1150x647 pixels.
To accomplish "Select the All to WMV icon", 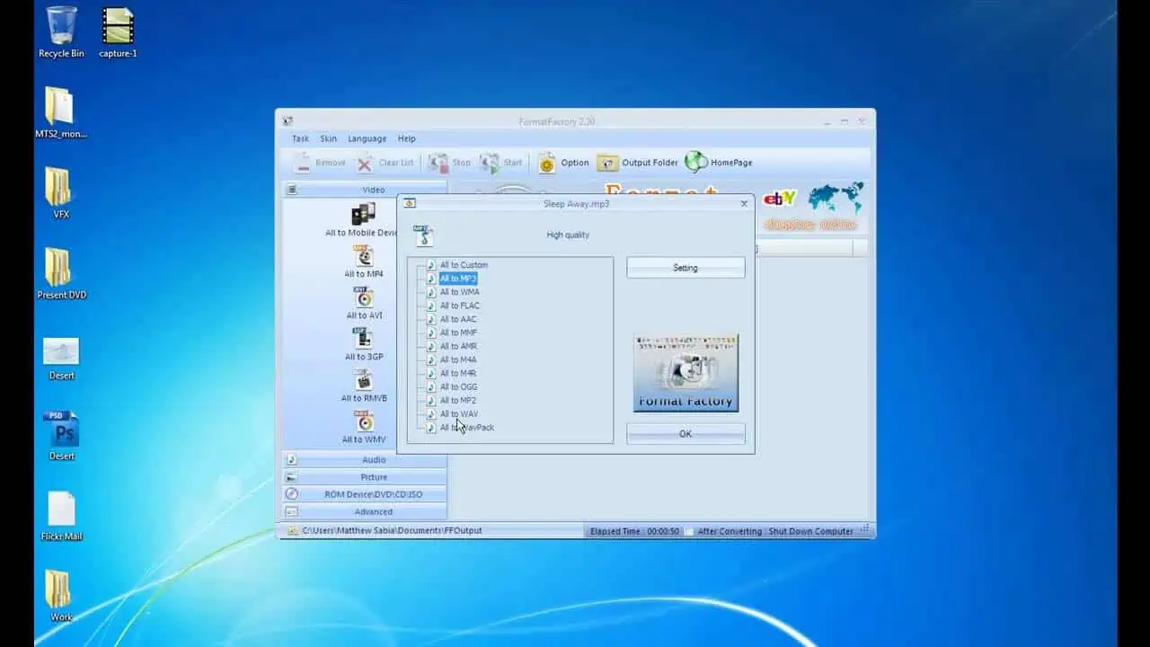I will tap(364, 421).
